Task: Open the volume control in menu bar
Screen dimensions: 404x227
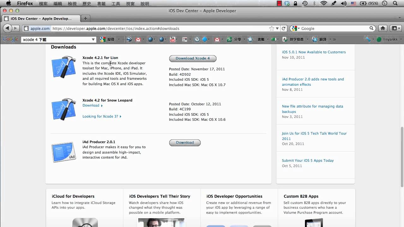Action: (x=344, y=3)
